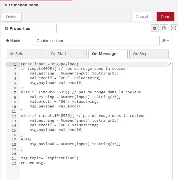Click line 17 'else{'
This screenshot has width=178, height=180.
tap(26, 139)
